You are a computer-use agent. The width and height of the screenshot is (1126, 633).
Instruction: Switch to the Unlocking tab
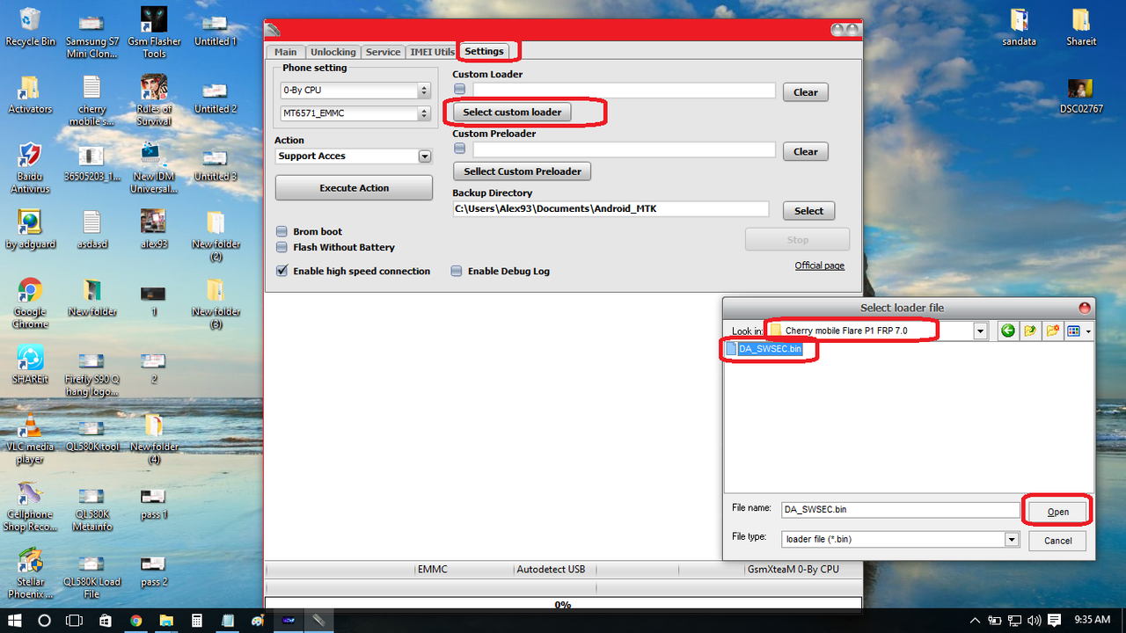point(333,52)
